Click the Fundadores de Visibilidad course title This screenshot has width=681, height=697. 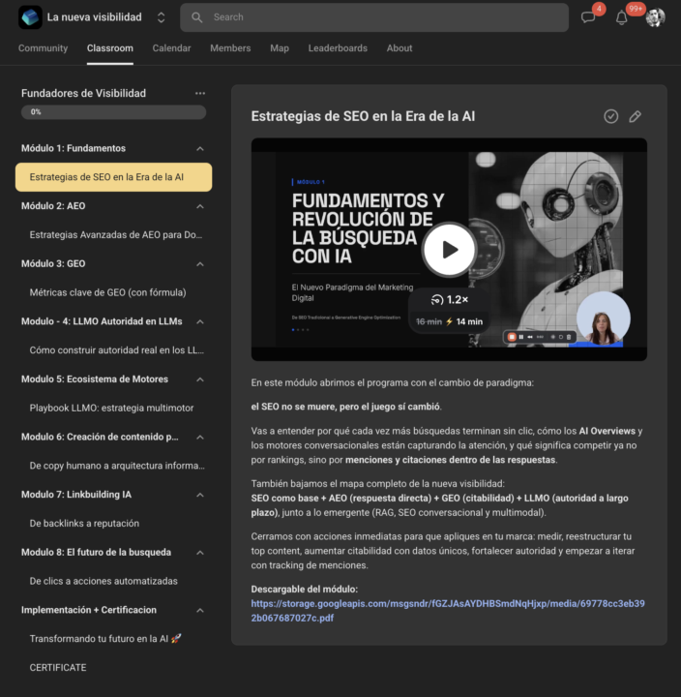(x=83, y=93)
